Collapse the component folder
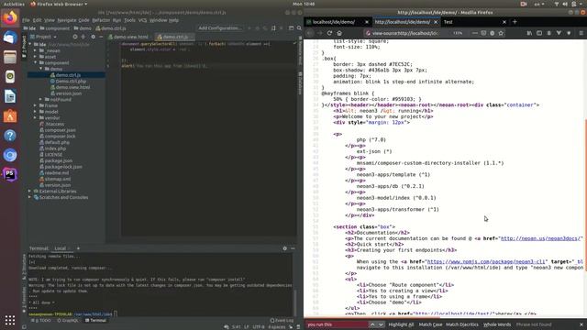The image size is (587, 330). 35,62
